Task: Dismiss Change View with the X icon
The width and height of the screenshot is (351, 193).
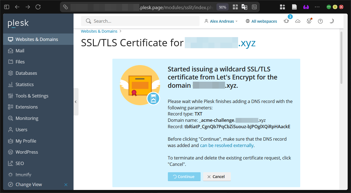Action: (66, 185)
